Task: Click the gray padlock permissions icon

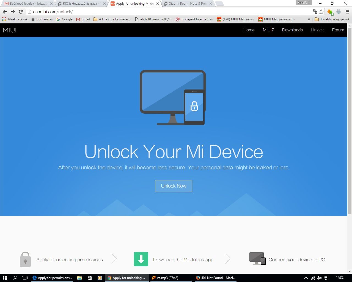Action: pyautogui.click(x=25, y=259)
